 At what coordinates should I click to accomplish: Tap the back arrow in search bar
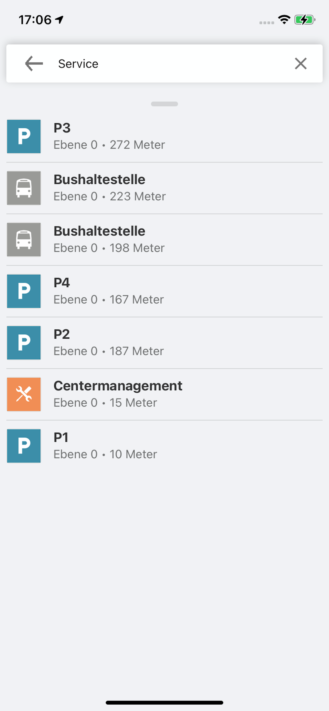34,63
